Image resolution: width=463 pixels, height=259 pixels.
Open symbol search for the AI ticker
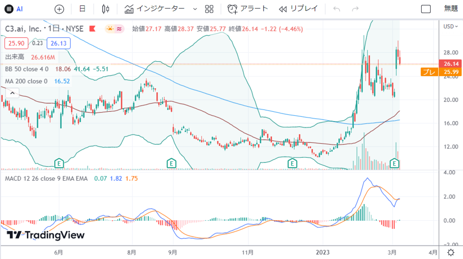(14, 9)
